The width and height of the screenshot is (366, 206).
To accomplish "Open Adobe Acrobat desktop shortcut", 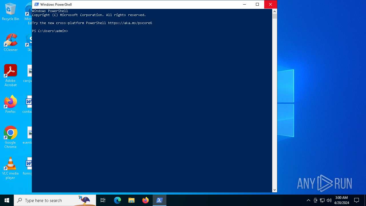I will (x=11, y=76).
